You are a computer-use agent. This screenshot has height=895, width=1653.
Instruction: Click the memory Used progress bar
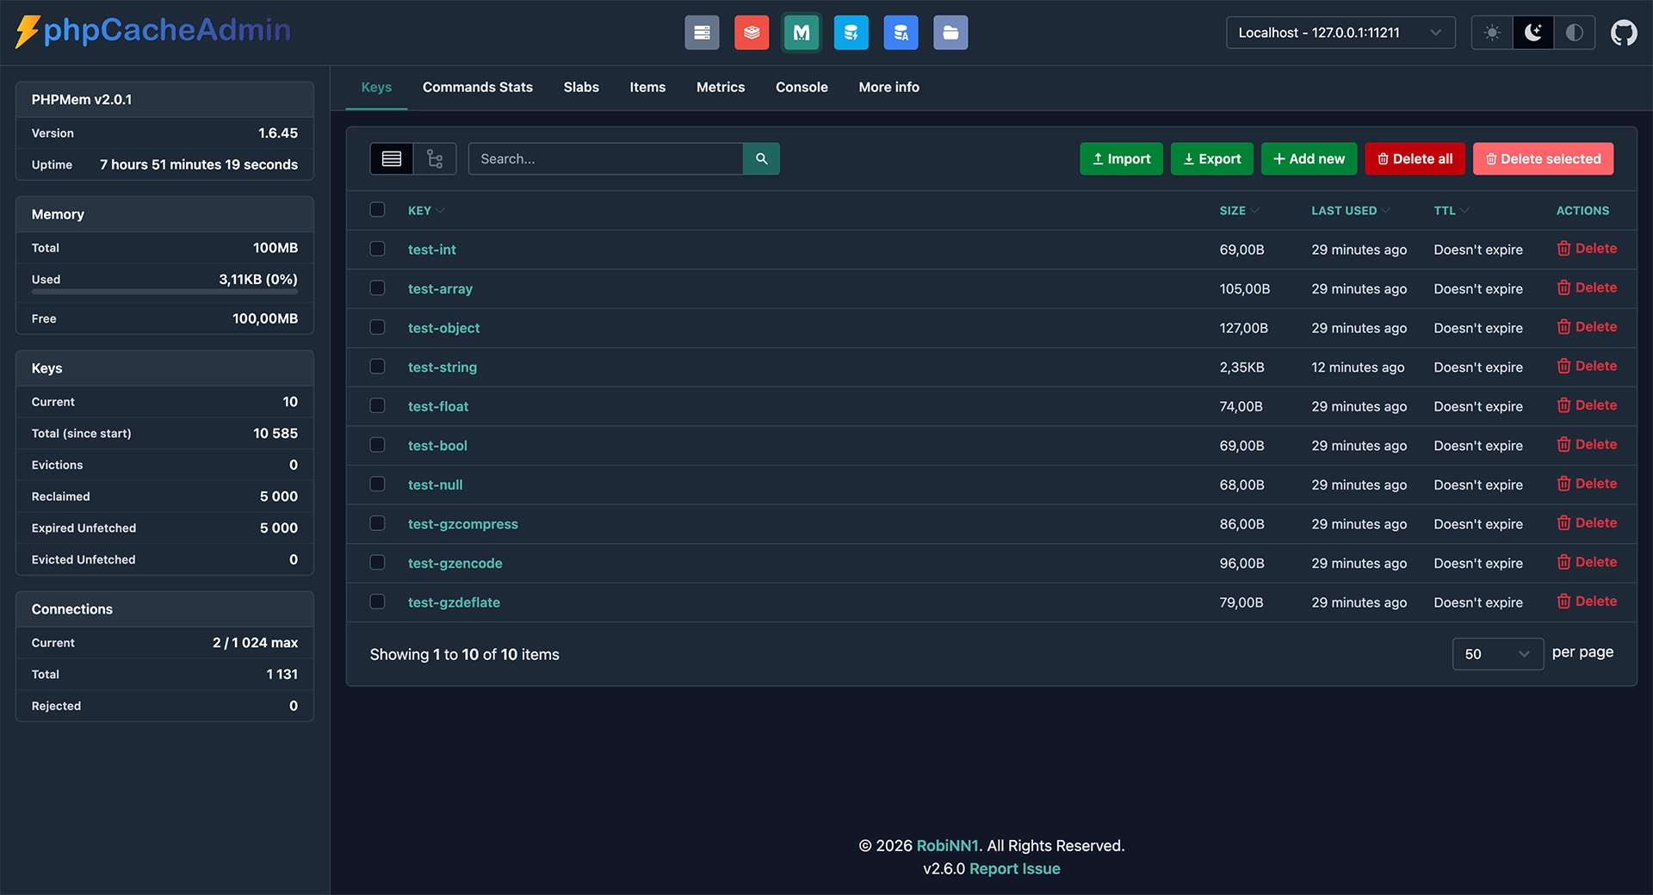click(x=164, y=292)
